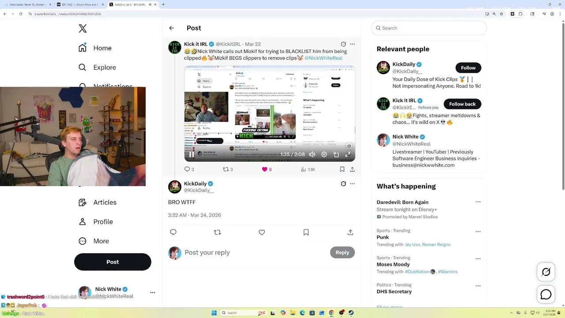The image size is (565, 318).
Task: Open Profile in the sidebar
Action: point(95,222)
